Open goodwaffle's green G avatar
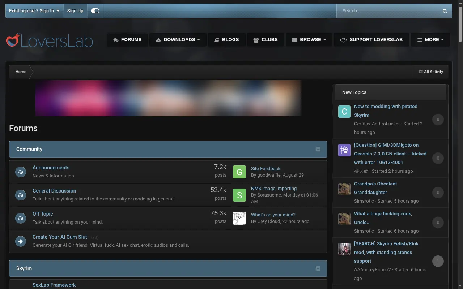 tap(239, 172)
